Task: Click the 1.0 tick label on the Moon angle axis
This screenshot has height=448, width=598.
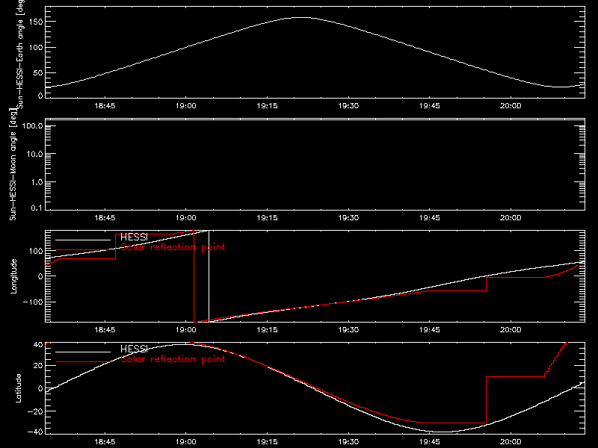Action: (37, 182)
